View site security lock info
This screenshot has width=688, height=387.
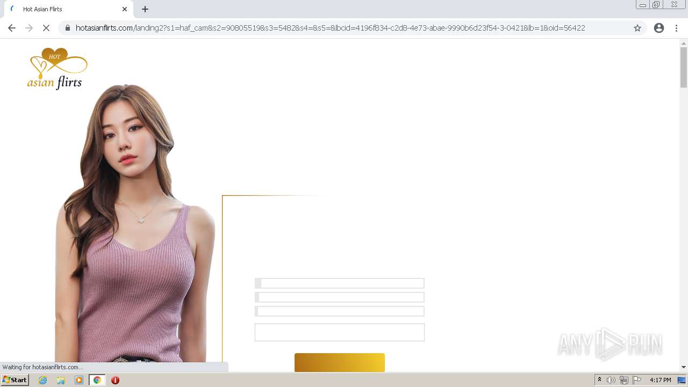(68, 28)
